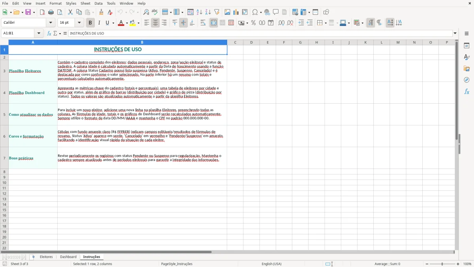The image size is (474, 267).
Task: Insert a chart
Action: (x=236, y=12)
